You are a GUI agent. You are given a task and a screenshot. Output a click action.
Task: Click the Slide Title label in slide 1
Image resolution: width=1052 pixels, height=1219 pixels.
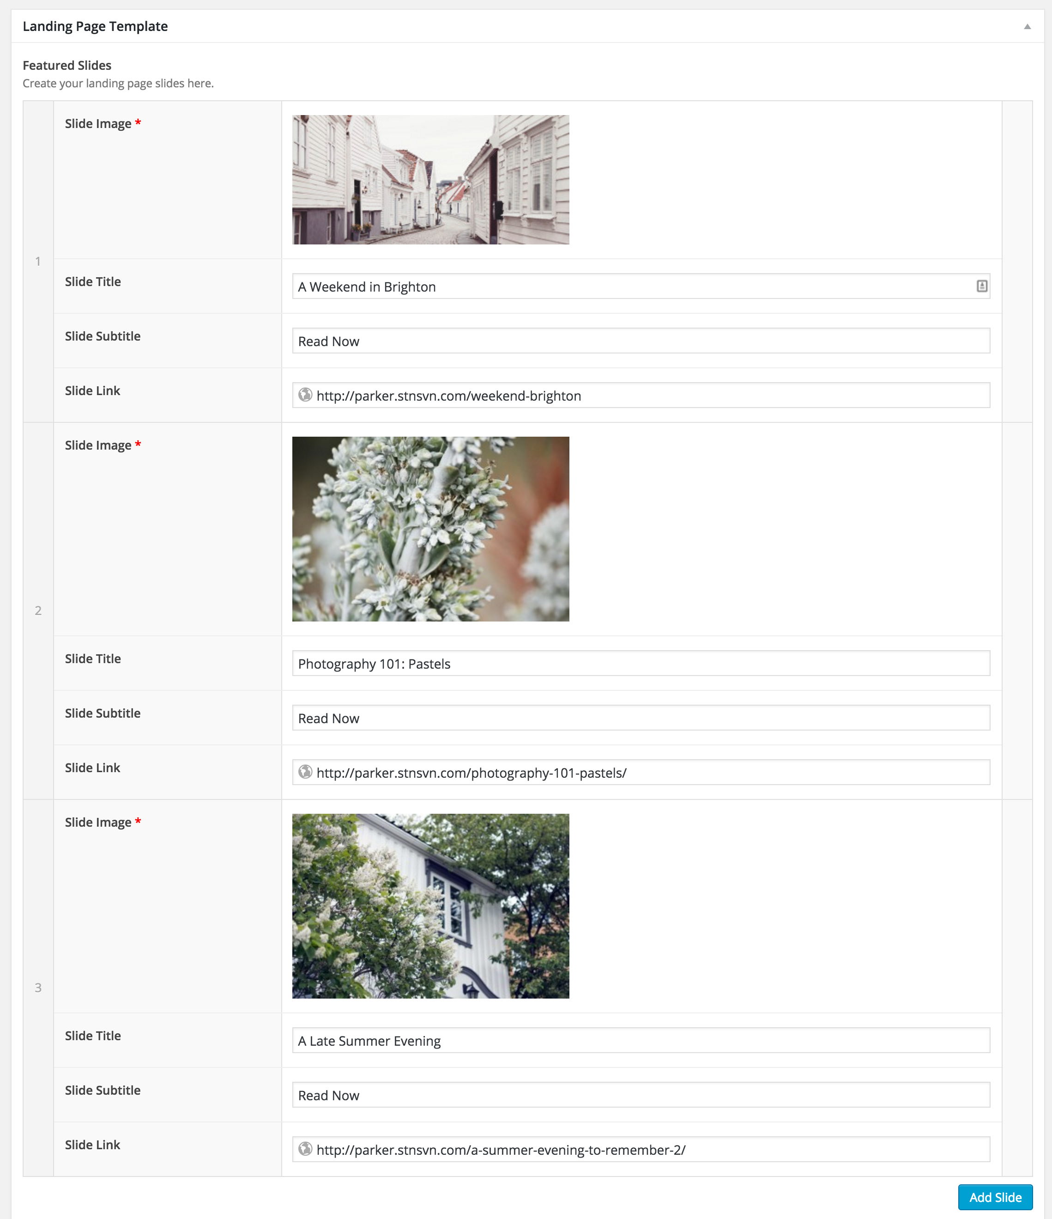coord(93,282)
